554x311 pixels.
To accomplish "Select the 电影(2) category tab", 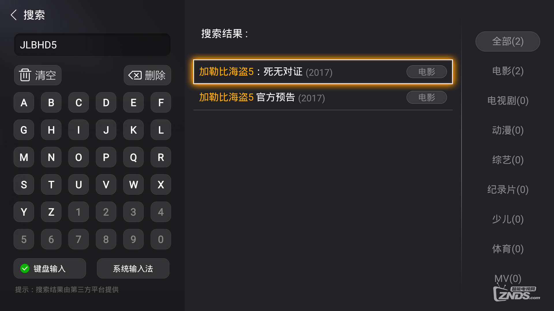I will pos(508,71).
